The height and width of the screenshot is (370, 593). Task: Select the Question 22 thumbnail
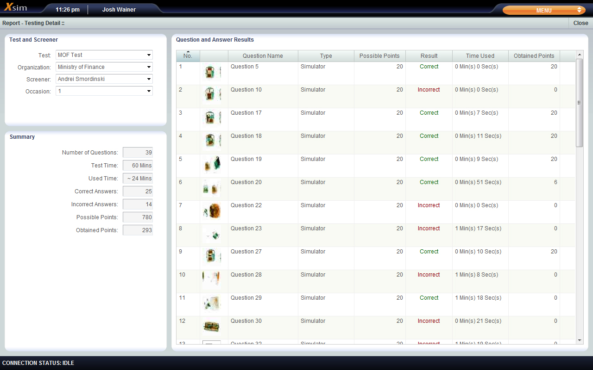pyautogui.click(x=212, y=211)
